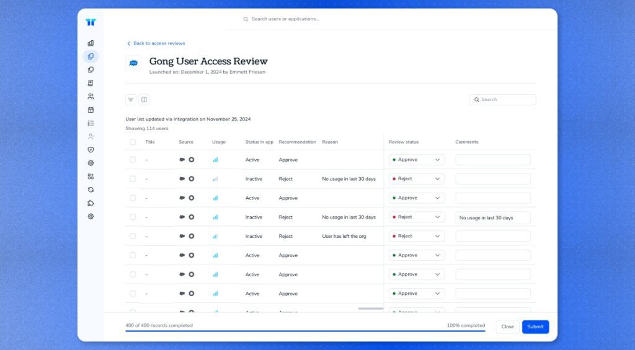Check the 'User has left the org' row checkbox
The height and width of the screenshot is (350, 635).
[x=133, y=236]
